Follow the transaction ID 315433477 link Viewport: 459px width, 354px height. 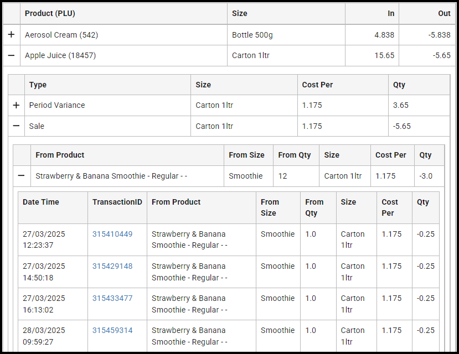point(112,298)
